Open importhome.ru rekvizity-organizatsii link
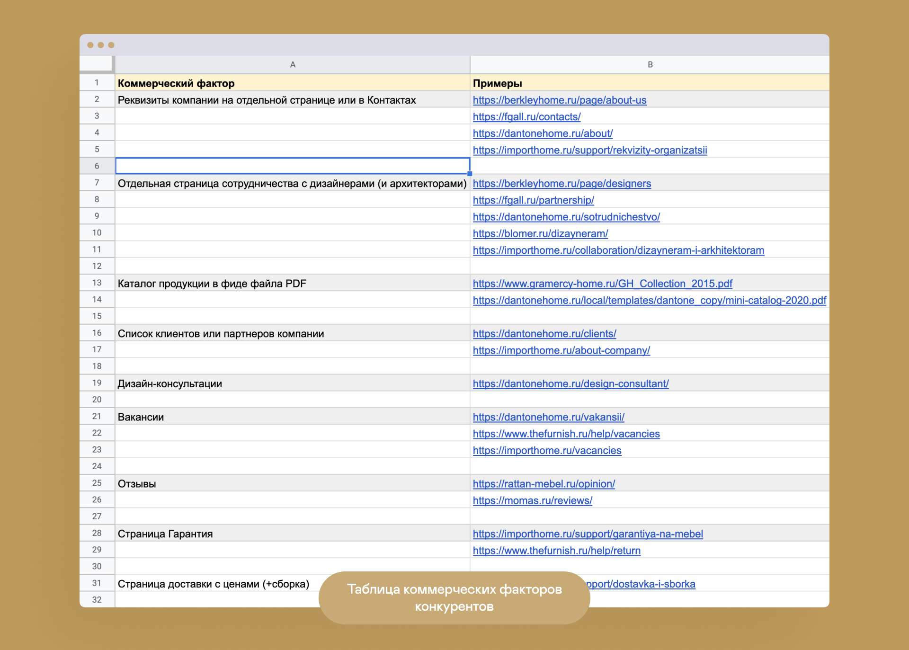The width and height of the screenshot is (909, 650). pyautogui.click(x=590, y=150)
